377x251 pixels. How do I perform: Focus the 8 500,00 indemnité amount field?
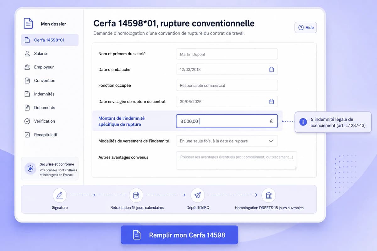(x=227, y=121)
